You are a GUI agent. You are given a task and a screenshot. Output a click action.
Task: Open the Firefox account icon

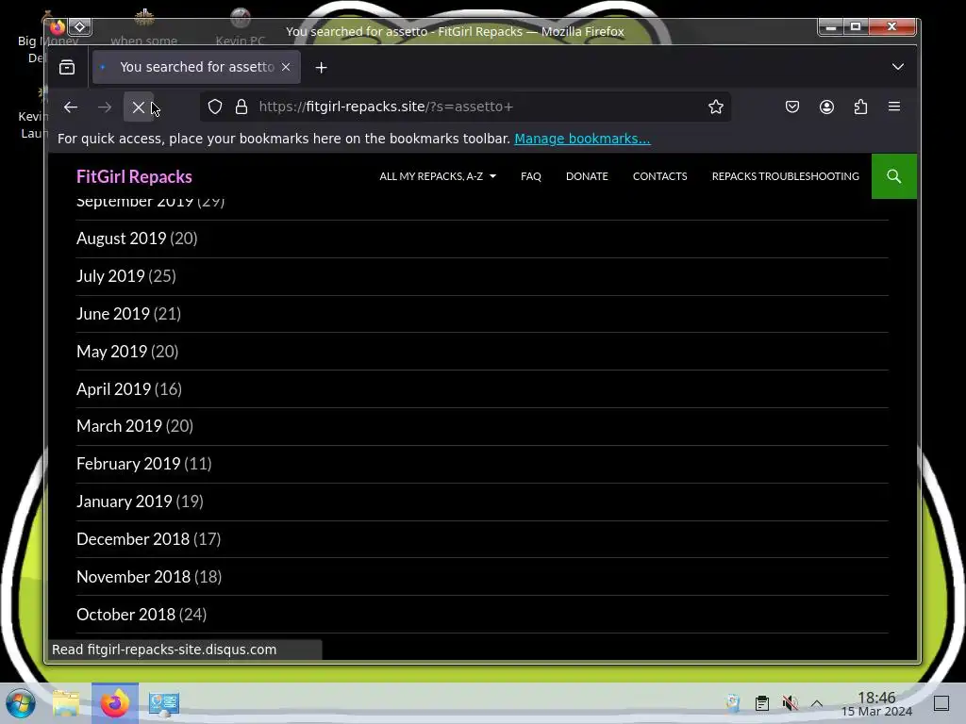(826, 107)
